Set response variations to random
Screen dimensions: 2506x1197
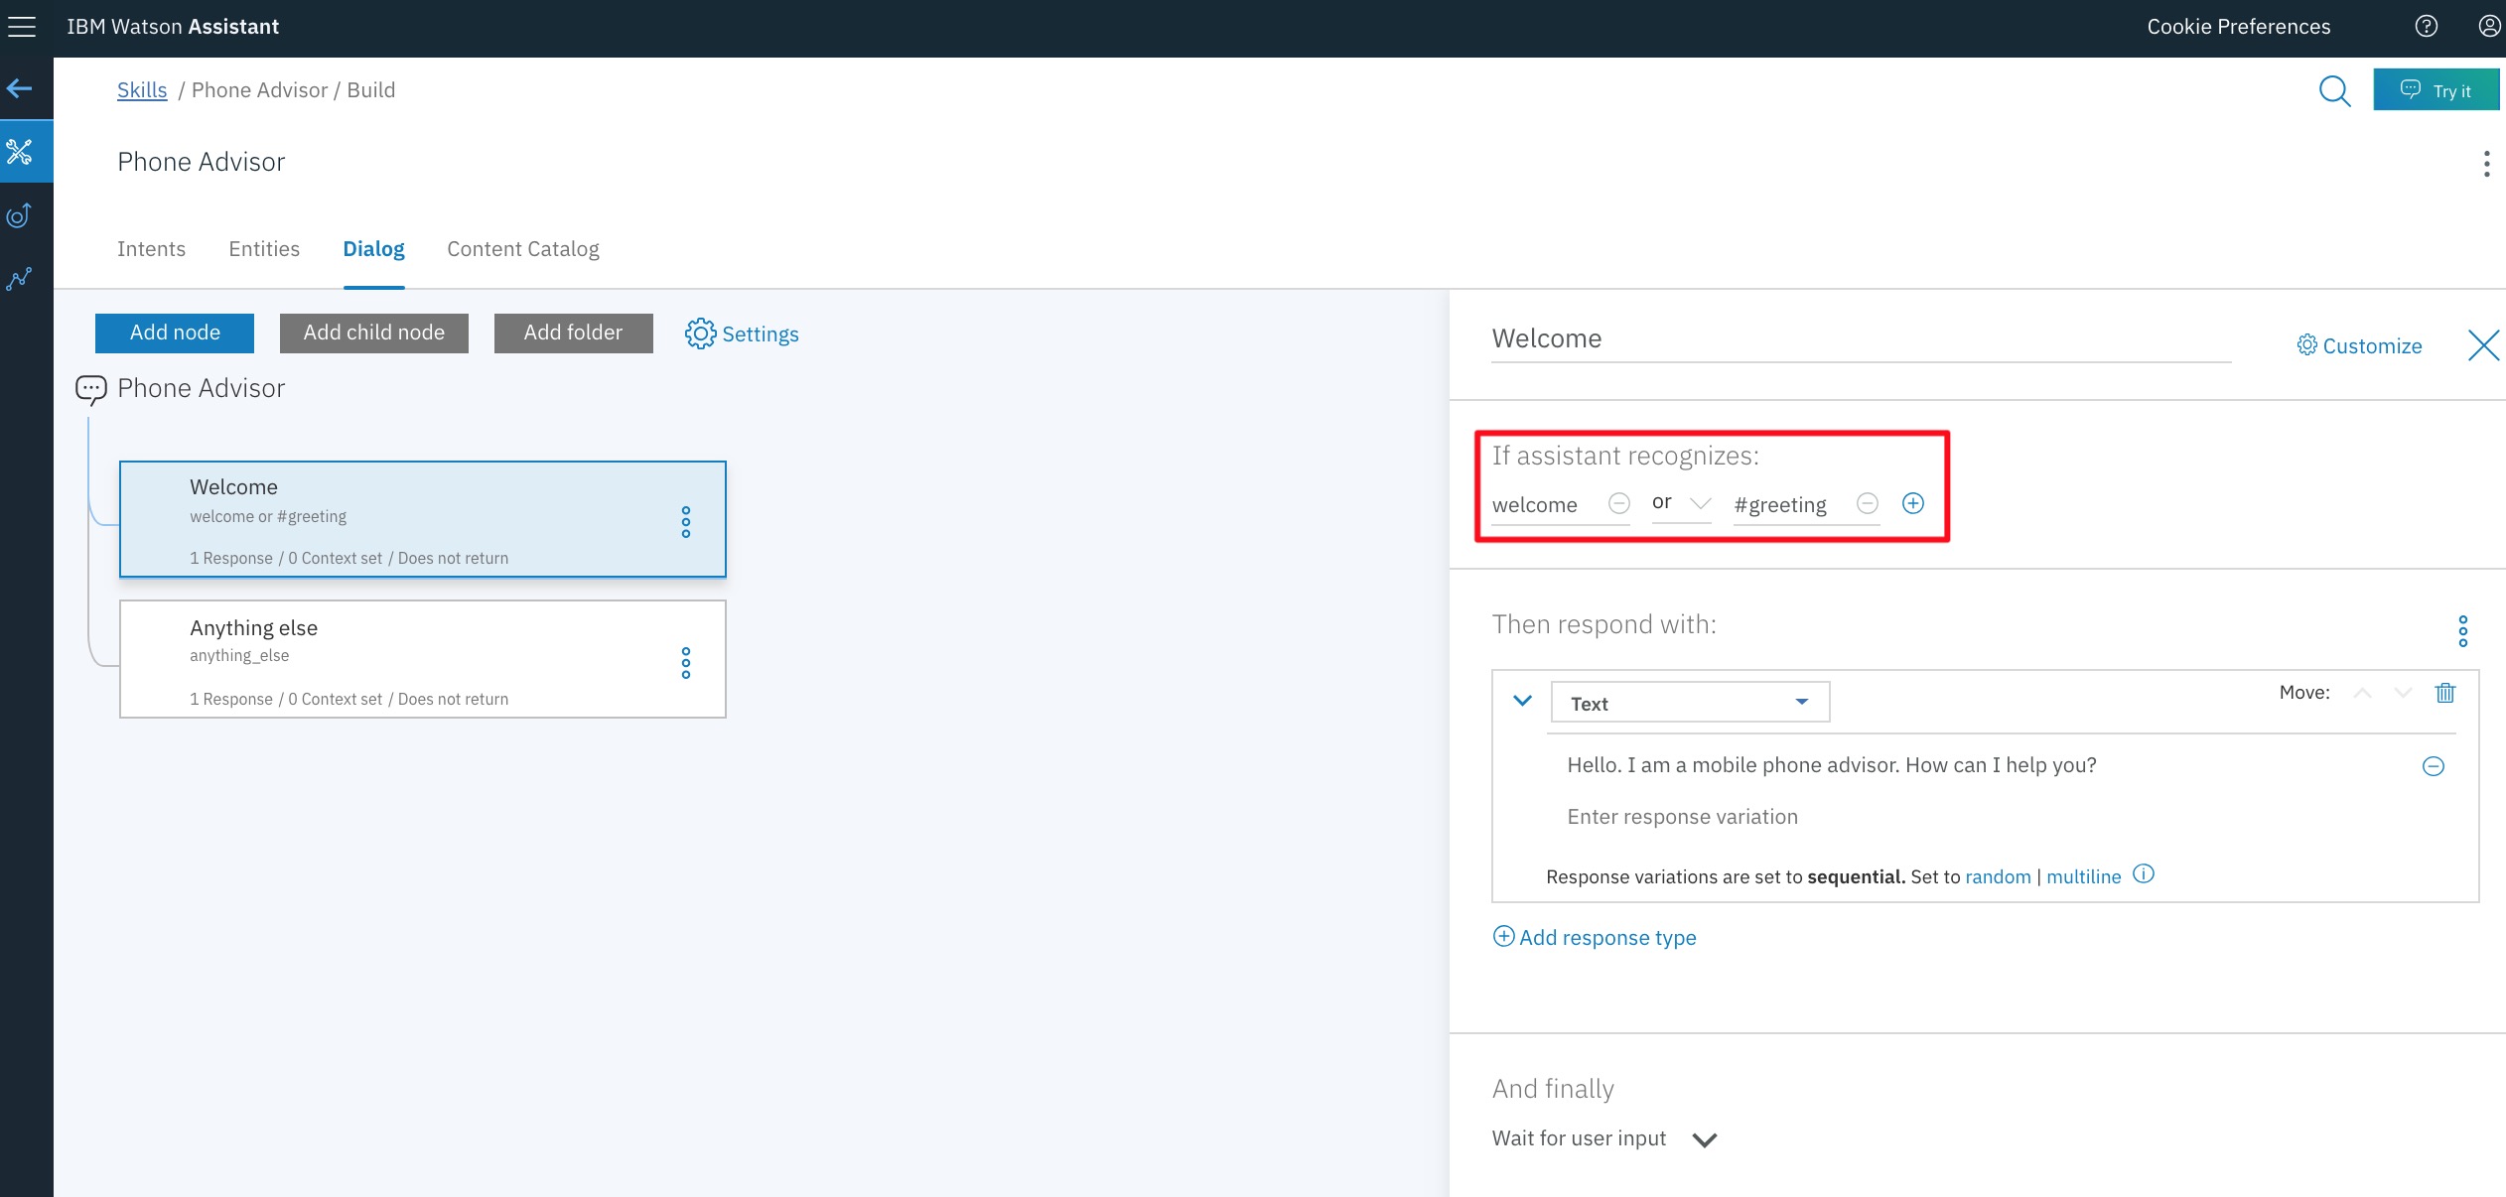tap(1998, 876)
